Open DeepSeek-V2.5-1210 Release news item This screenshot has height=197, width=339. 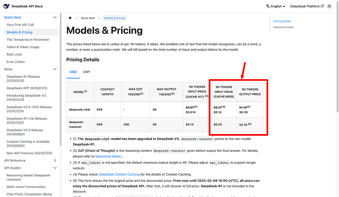[x=29, y=109]
